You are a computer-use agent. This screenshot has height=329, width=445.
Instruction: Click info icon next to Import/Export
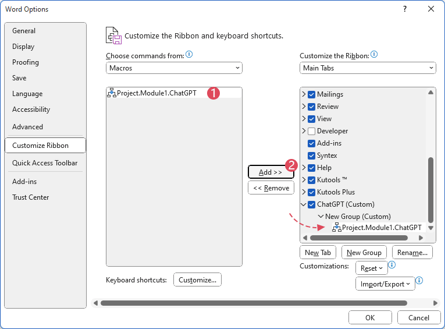(419, 281)
